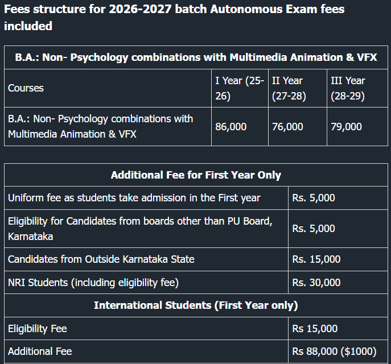Click 'International Students (First Year only)' section header
The width and height of the screenshot is (391, 364).
[196, 305]
